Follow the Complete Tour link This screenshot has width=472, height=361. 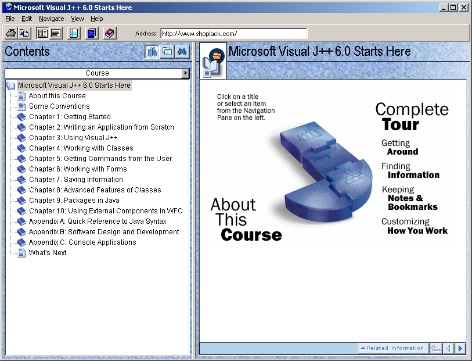click(x=412, y=117)
